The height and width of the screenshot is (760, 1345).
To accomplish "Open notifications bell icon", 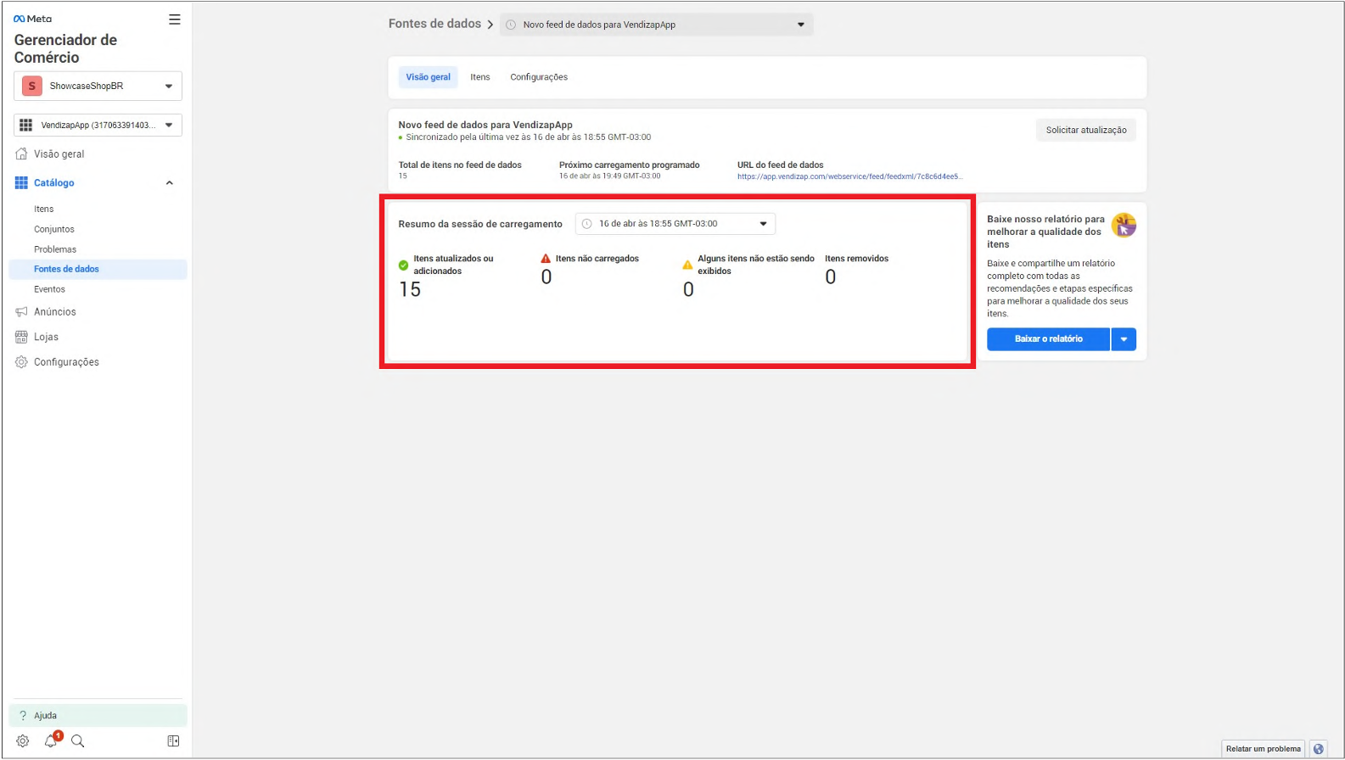I will tap(51, 740).
